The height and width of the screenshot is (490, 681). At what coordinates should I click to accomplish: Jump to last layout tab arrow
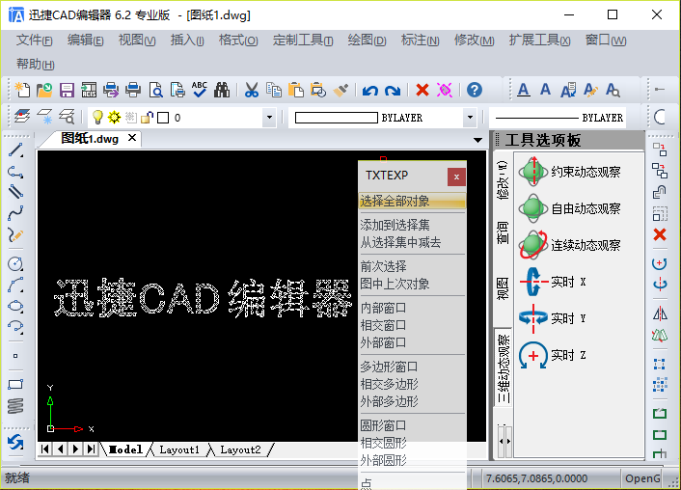coord(91,449)
